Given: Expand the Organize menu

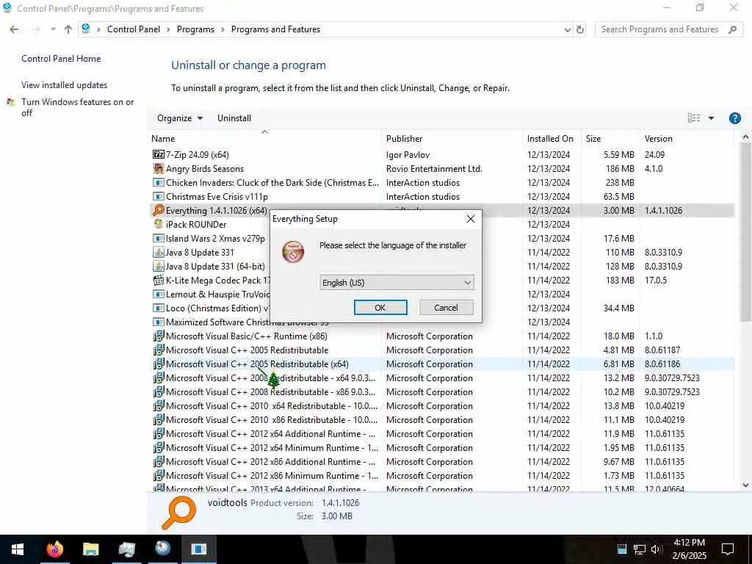Looking at the screenshot, I should coord(180,118).
